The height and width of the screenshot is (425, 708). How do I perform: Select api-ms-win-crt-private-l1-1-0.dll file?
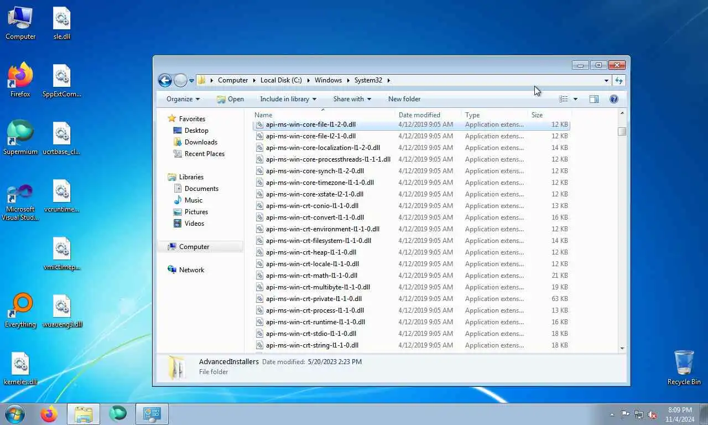411,299
